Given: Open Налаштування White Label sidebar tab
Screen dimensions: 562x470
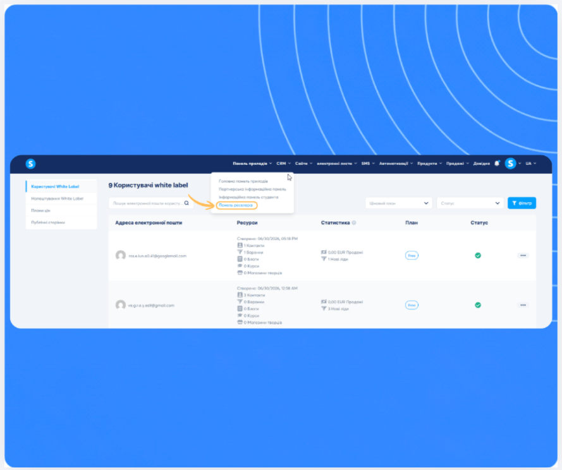Looking at the screenshot, I should pos(61,198).
